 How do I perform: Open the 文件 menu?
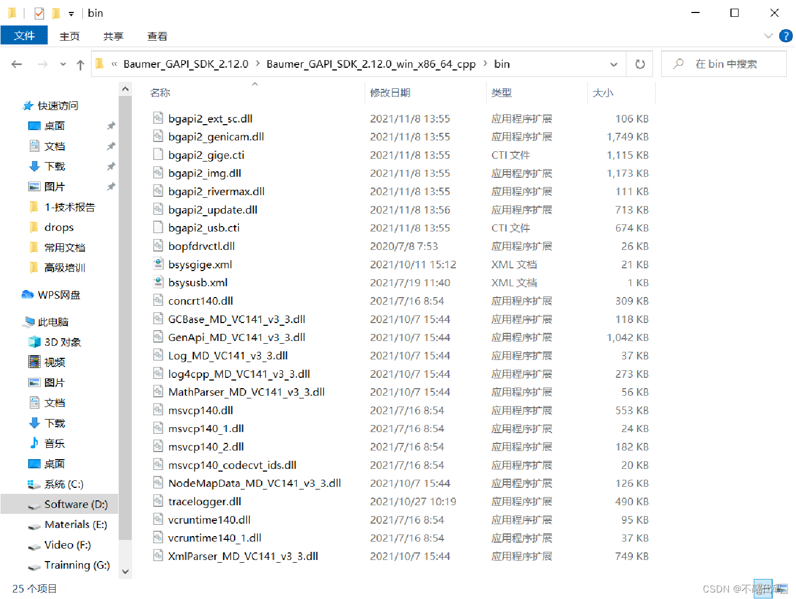tap(24, 36)
